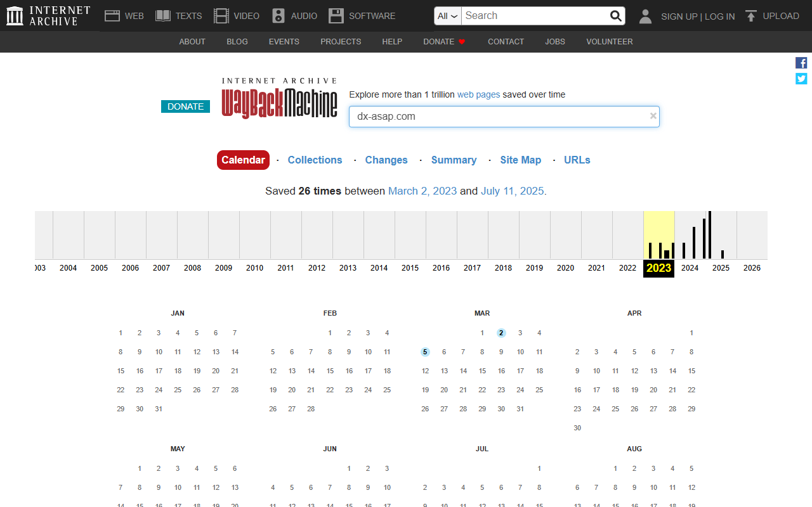Click the user avatar icon
This screenshot has height=507, width=812.
pos(645,16)
